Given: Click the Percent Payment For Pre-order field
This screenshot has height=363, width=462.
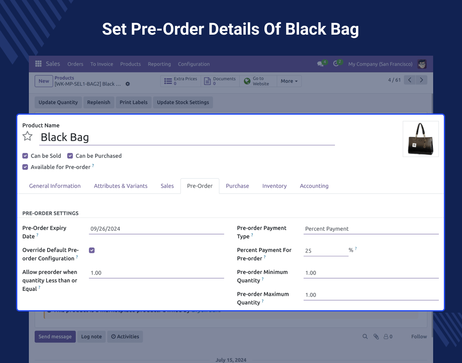Looking at the screenshot, I should click(x=326, y=251).
